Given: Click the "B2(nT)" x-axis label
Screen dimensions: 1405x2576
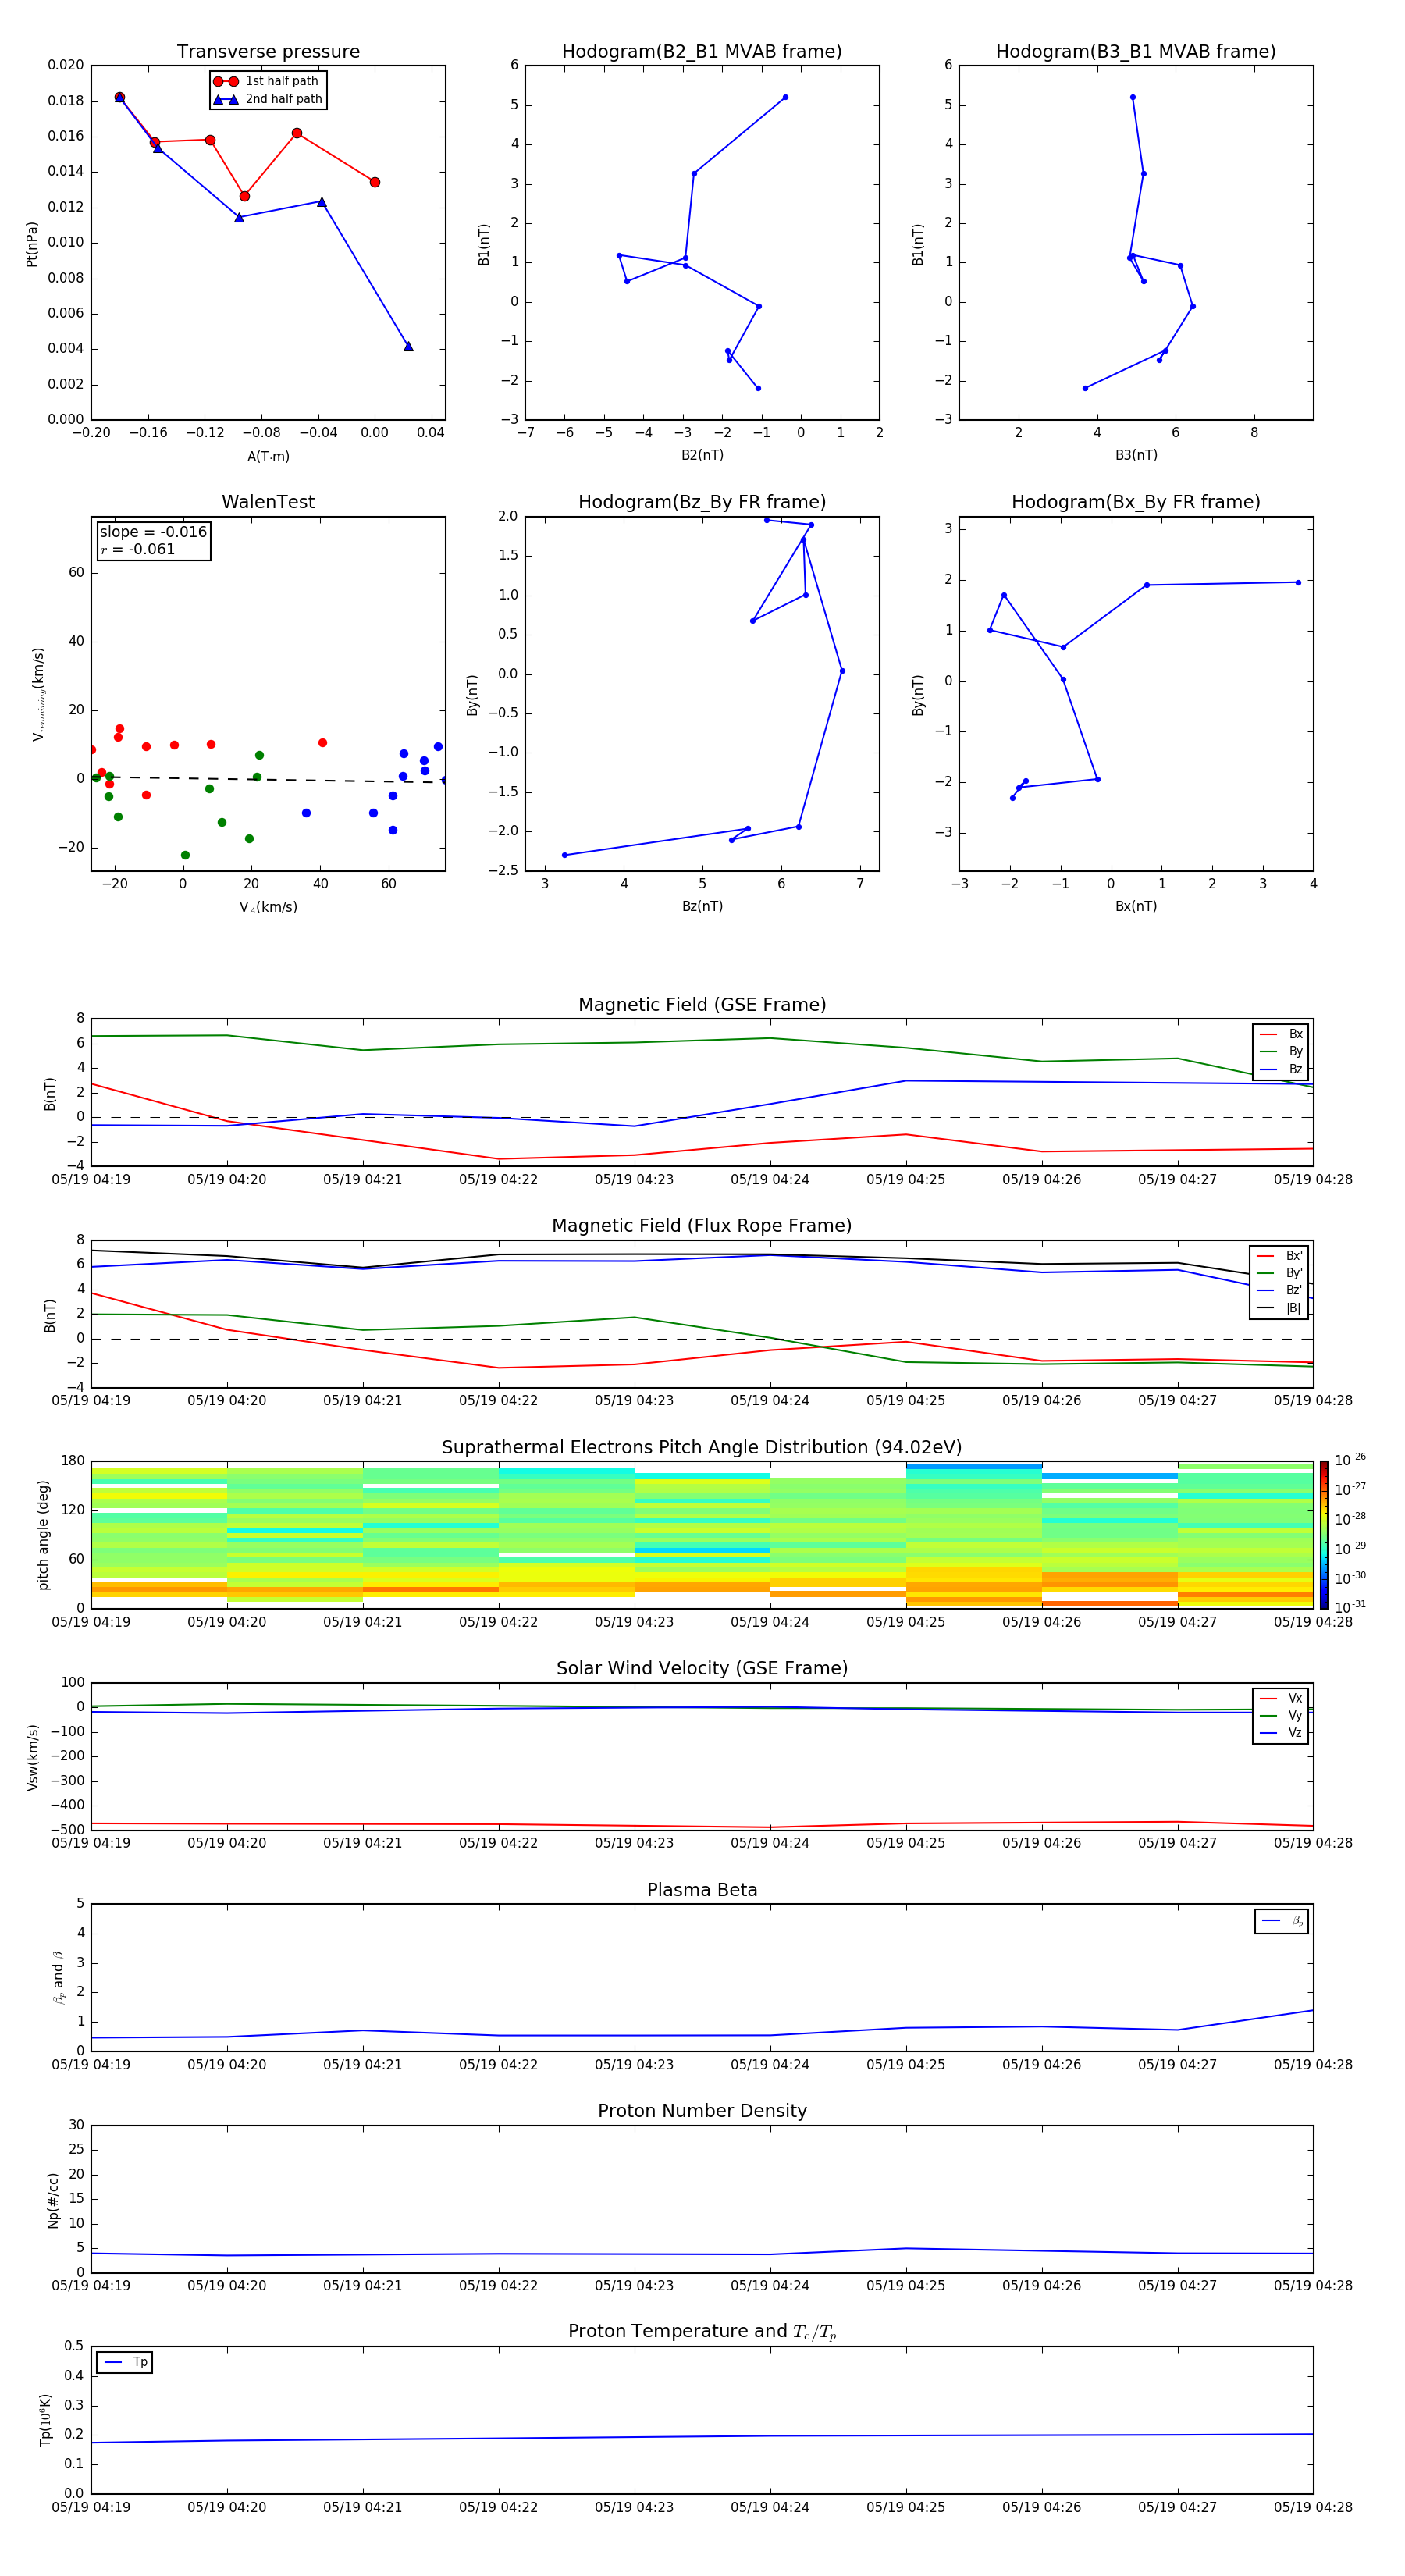Looking at the screenshot, I should point(702,455).
